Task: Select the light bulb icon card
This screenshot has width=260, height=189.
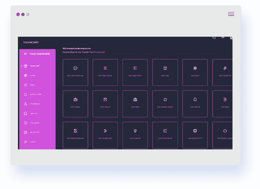Action: (135, 134)
